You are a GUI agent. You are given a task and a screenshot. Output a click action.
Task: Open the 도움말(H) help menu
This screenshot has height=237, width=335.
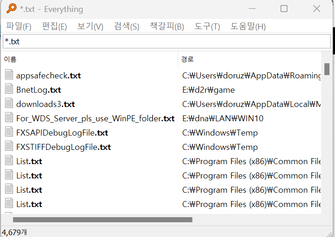(248, 26)
